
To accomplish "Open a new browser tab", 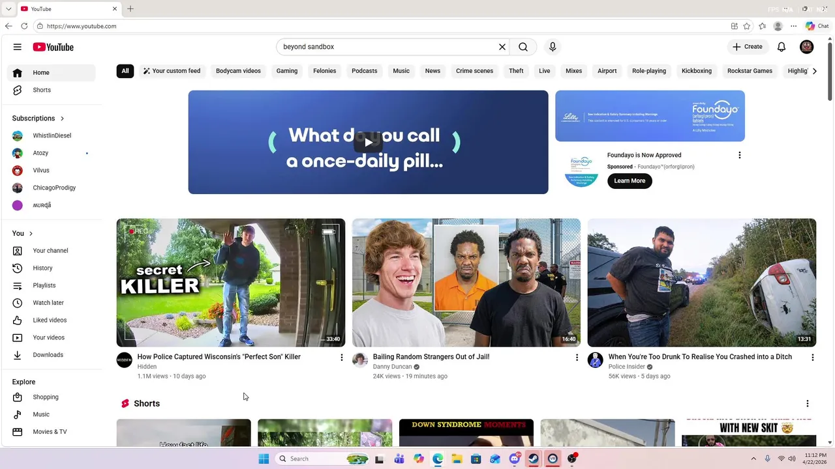I will tap(130, 8).
